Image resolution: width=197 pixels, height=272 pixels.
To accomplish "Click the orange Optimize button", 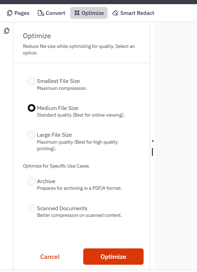I will click(x=113, y=257).
